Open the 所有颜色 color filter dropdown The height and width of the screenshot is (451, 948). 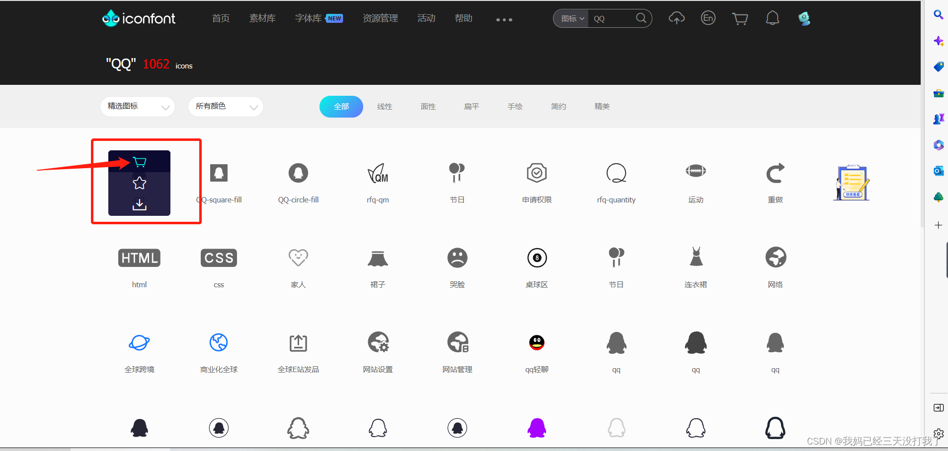225,106
